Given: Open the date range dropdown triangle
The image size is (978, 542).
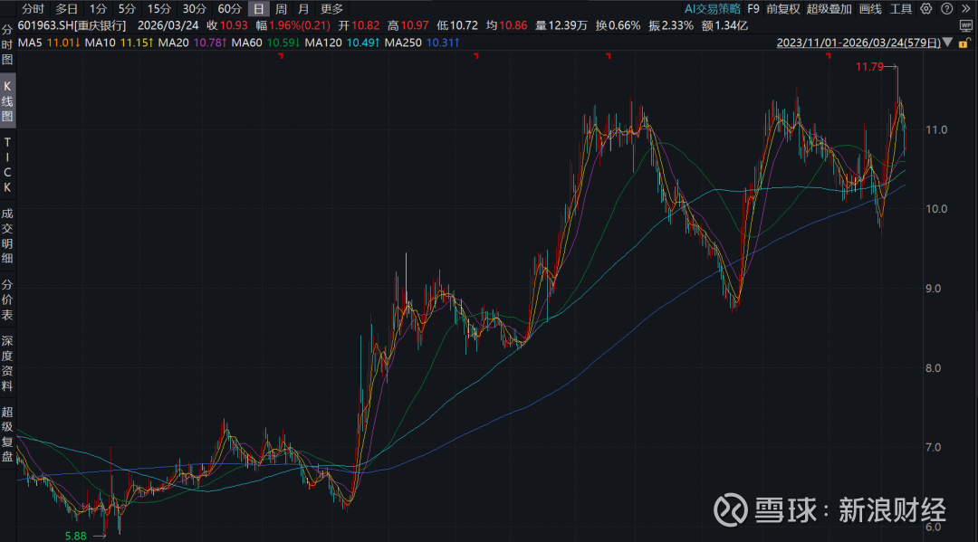Looking at the screenshot, I should coord(947,43).
